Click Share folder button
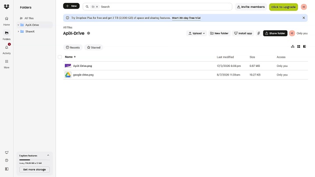Screen dimensions: 315x177 (x=275, y=33)
